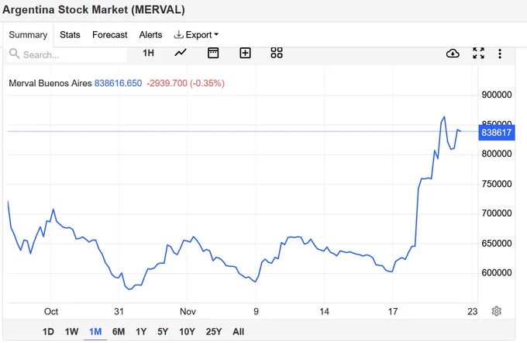Switch to the Alerts tab
This screenshot has width=527, height=343.
(150, 35)
